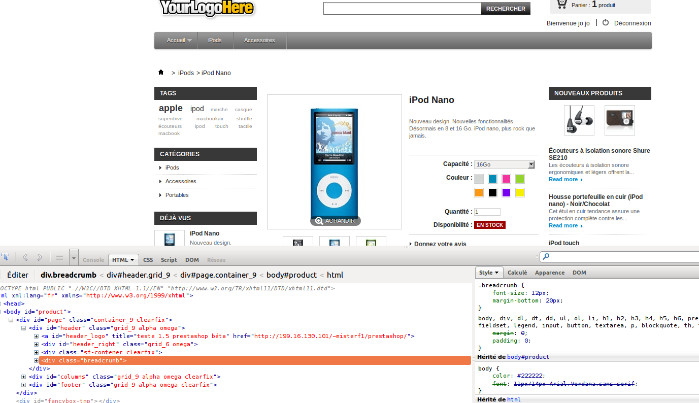Click the Firebug inspect element icon

(x=6, y=257)
